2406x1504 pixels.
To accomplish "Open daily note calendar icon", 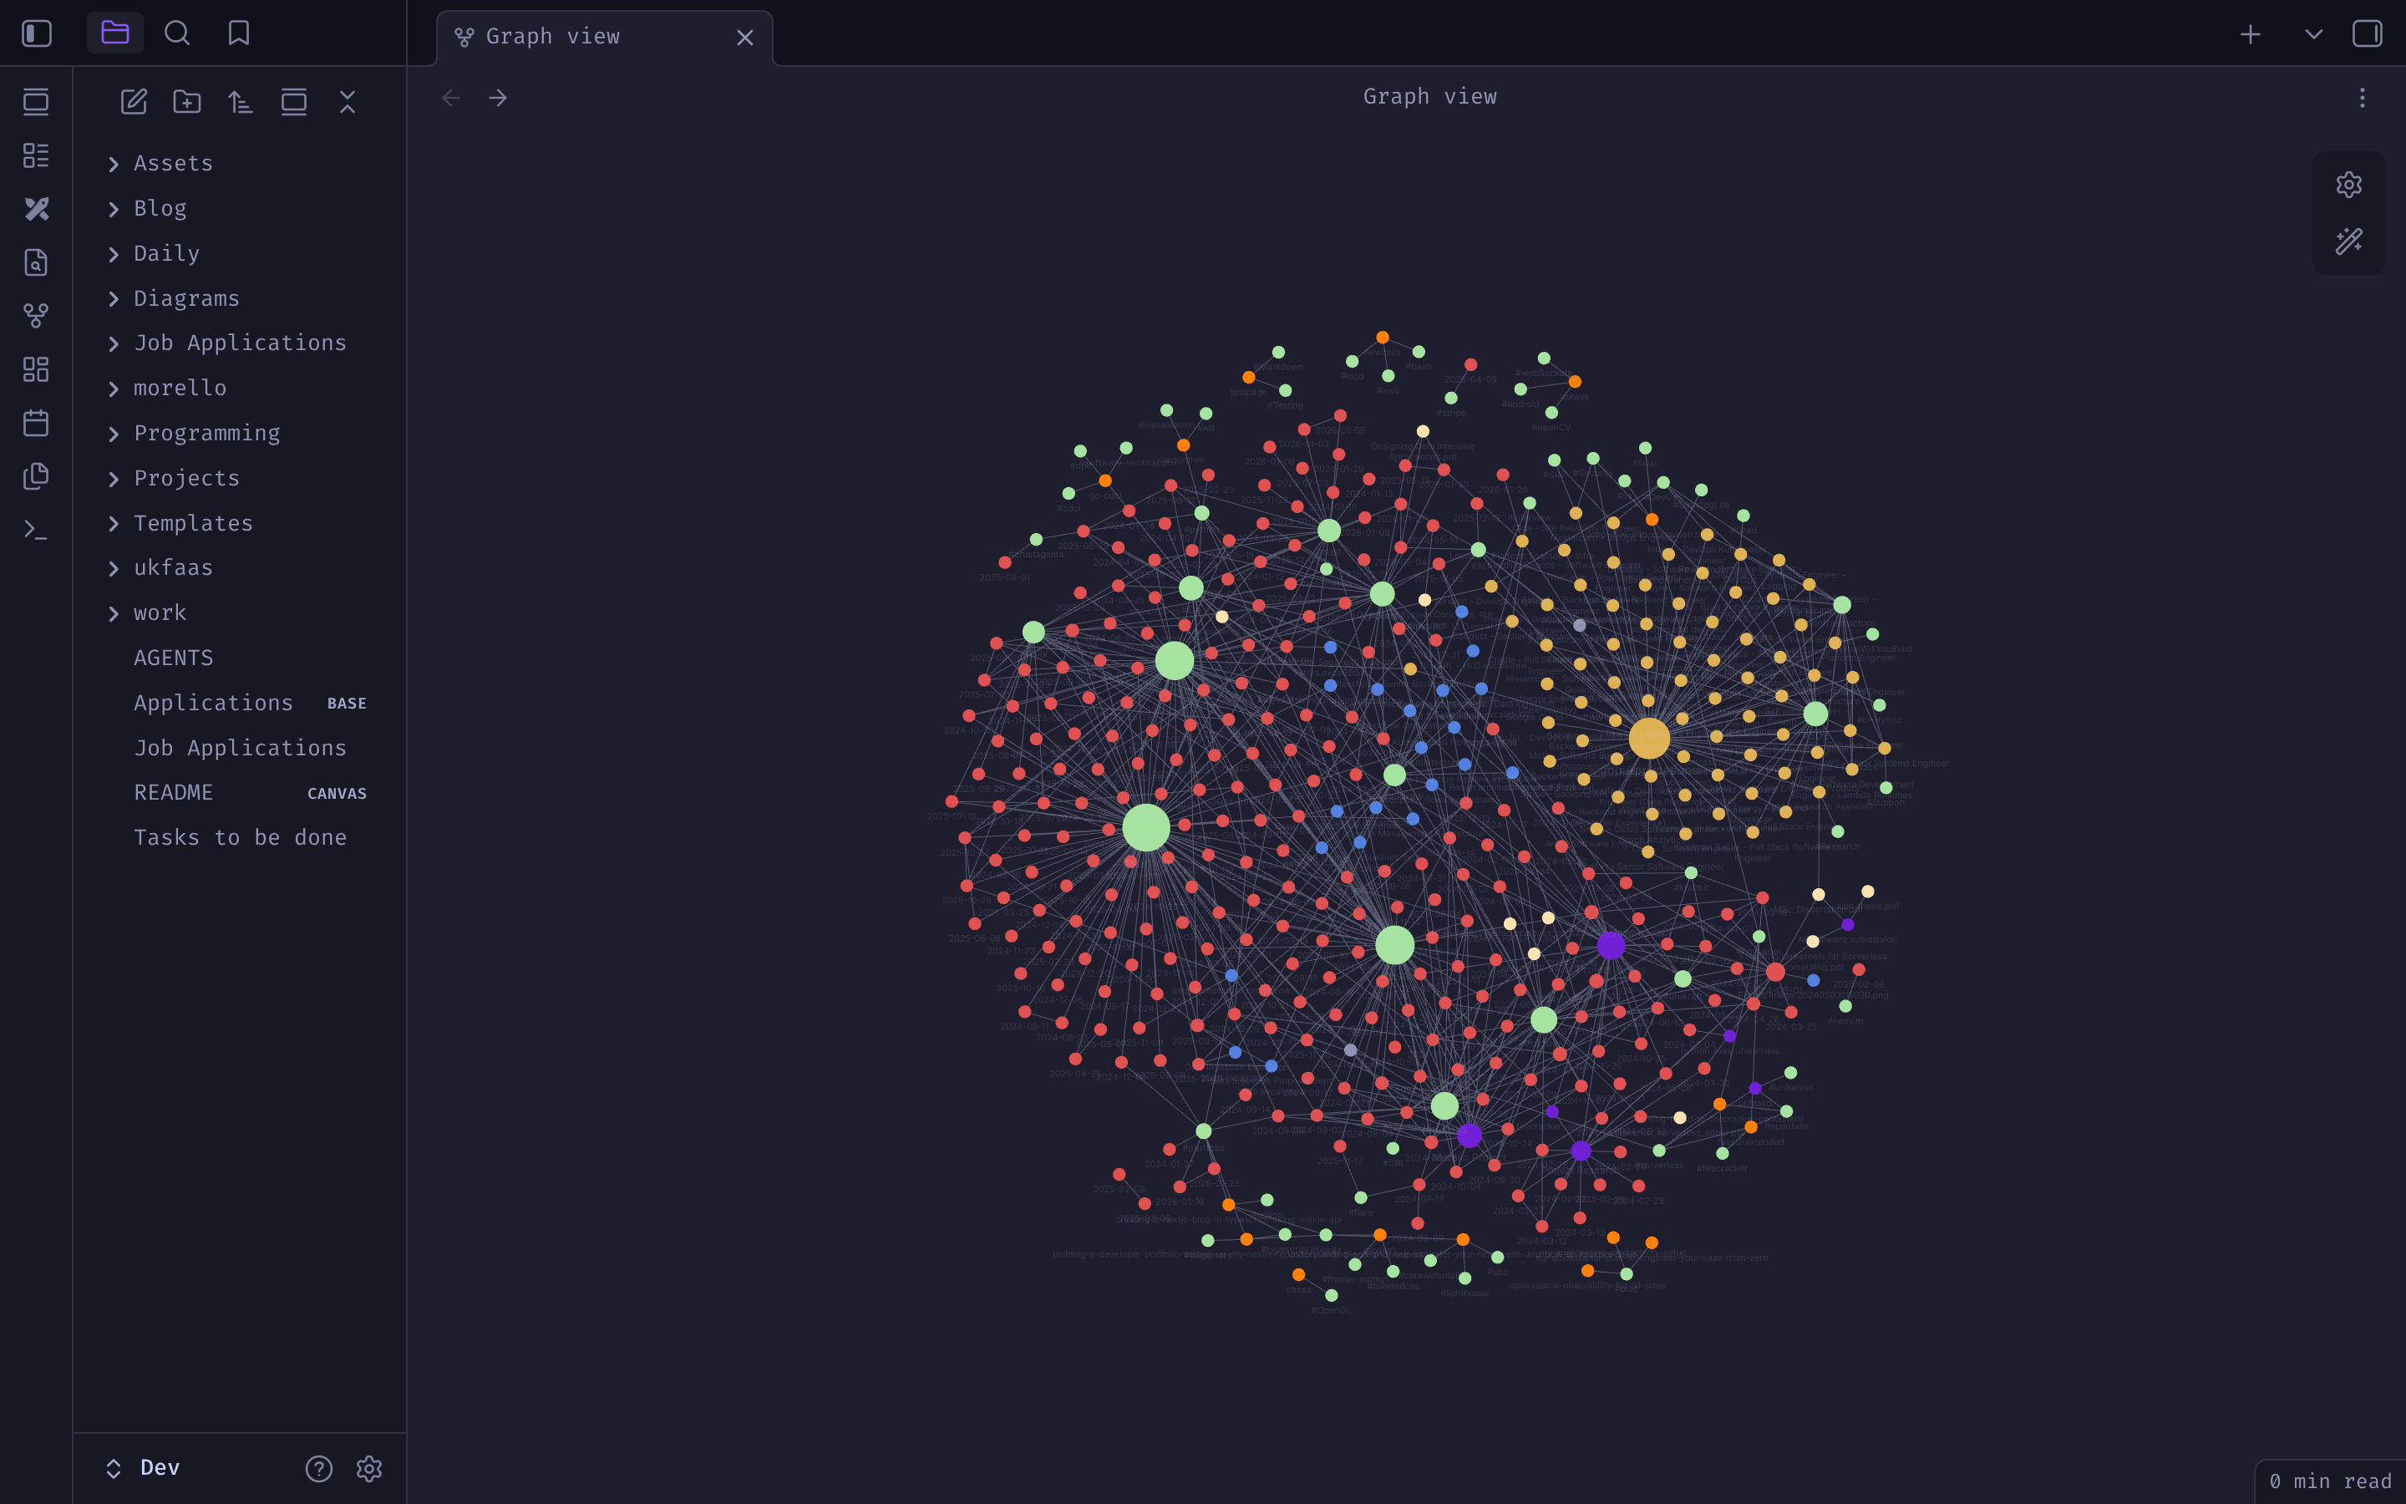I will [36, 423].
